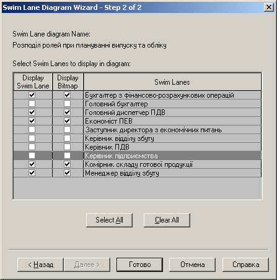Close the Swim Lane Diagram Wizard window
Image resolution: width=277 pixels, height=280 pixels.
click(269, 7)
